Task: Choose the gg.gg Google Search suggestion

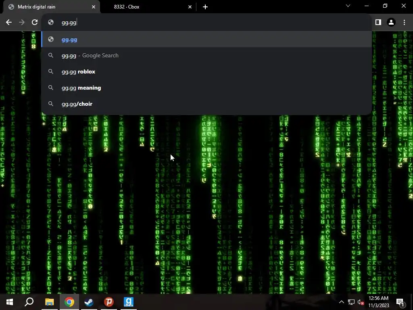Action: 206,56
